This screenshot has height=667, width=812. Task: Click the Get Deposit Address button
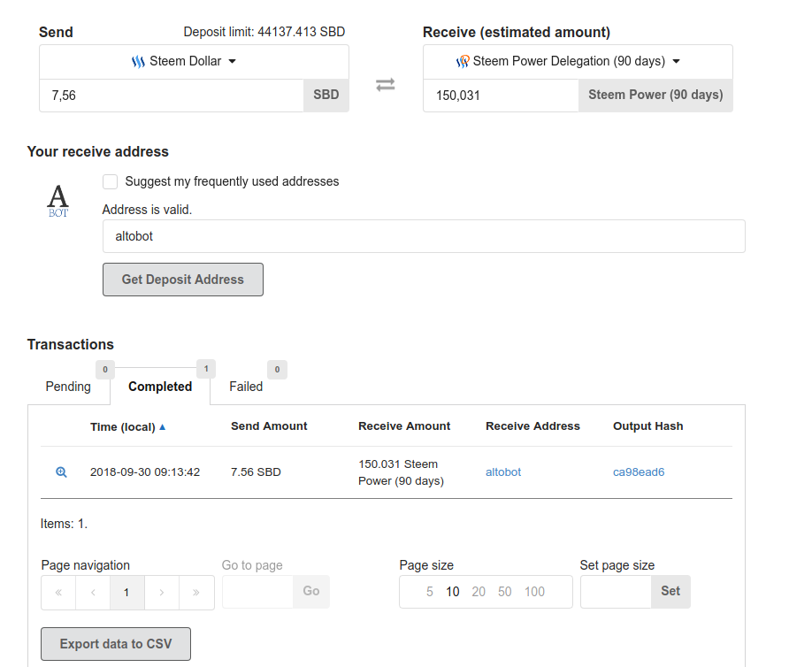tap(183, 280)
